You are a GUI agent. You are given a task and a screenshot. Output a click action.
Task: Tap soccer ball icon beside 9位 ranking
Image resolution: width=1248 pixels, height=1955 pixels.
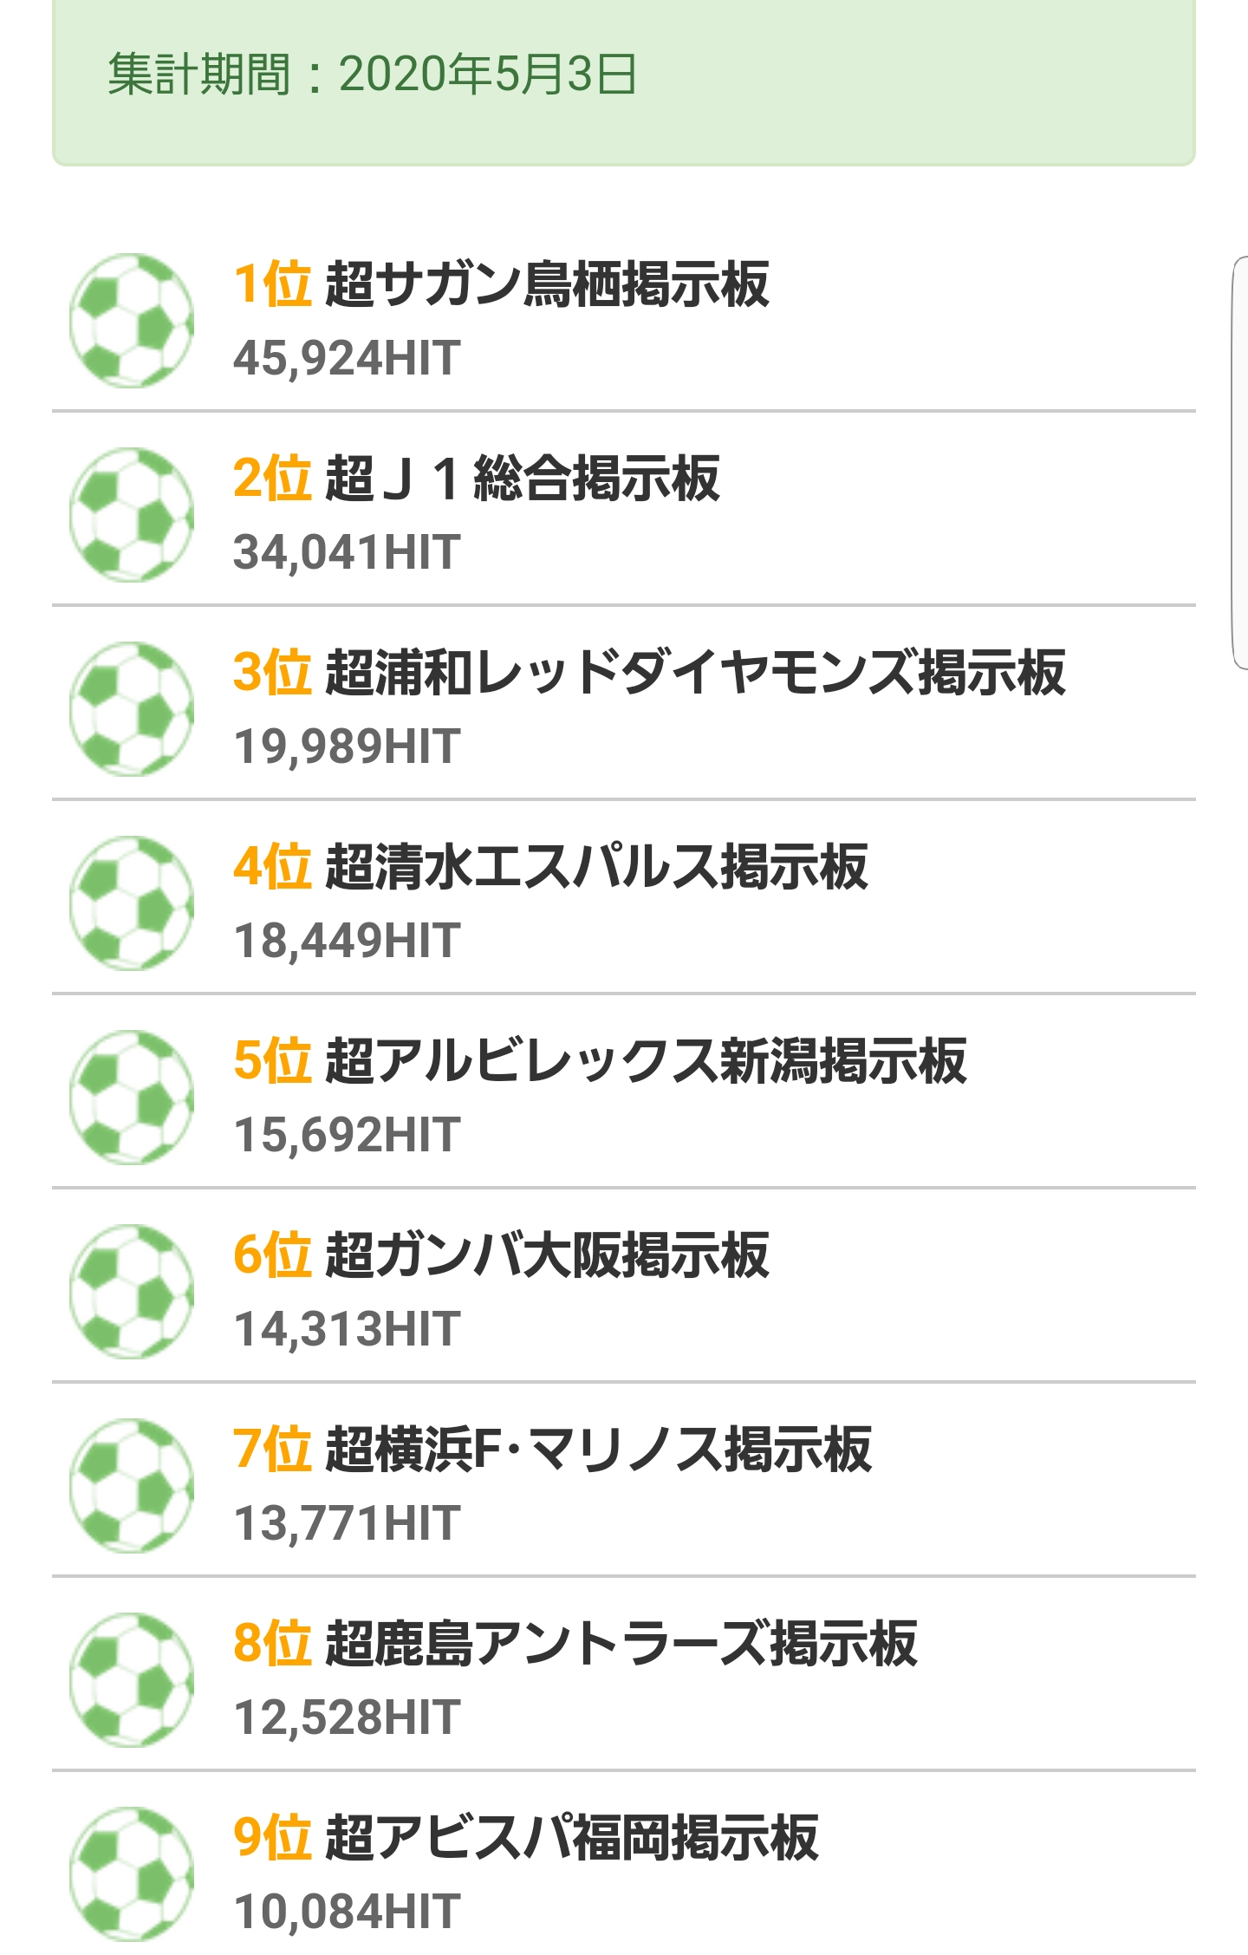click(132, 1874)
